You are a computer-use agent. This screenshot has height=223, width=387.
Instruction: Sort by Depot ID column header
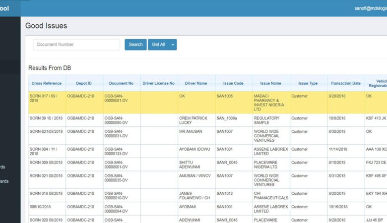tap(84, 83)
